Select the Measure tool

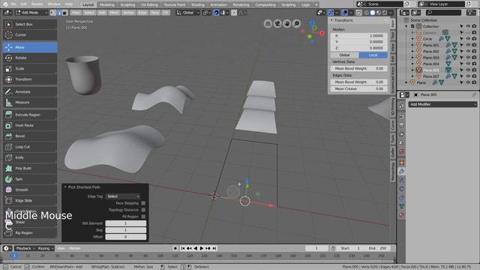point(30,103)
